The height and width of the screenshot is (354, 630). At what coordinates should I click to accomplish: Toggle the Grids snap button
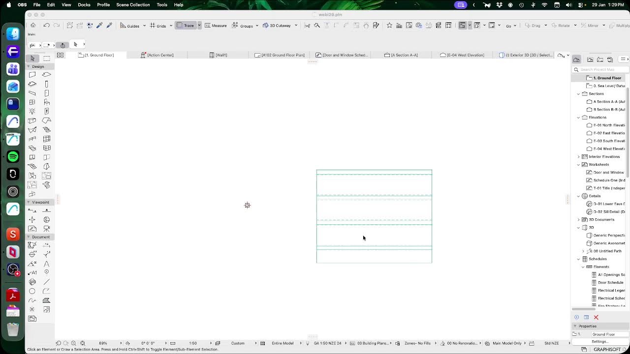point(158,26)
